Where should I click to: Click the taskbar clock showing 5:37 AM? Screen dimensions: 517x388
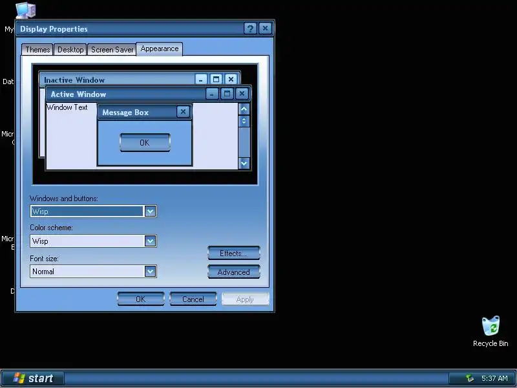click(494, 378)
